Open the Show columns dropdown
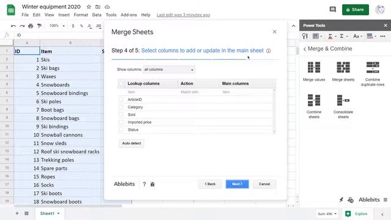This screenshot has height=220, width=391. tap(169, 70)
